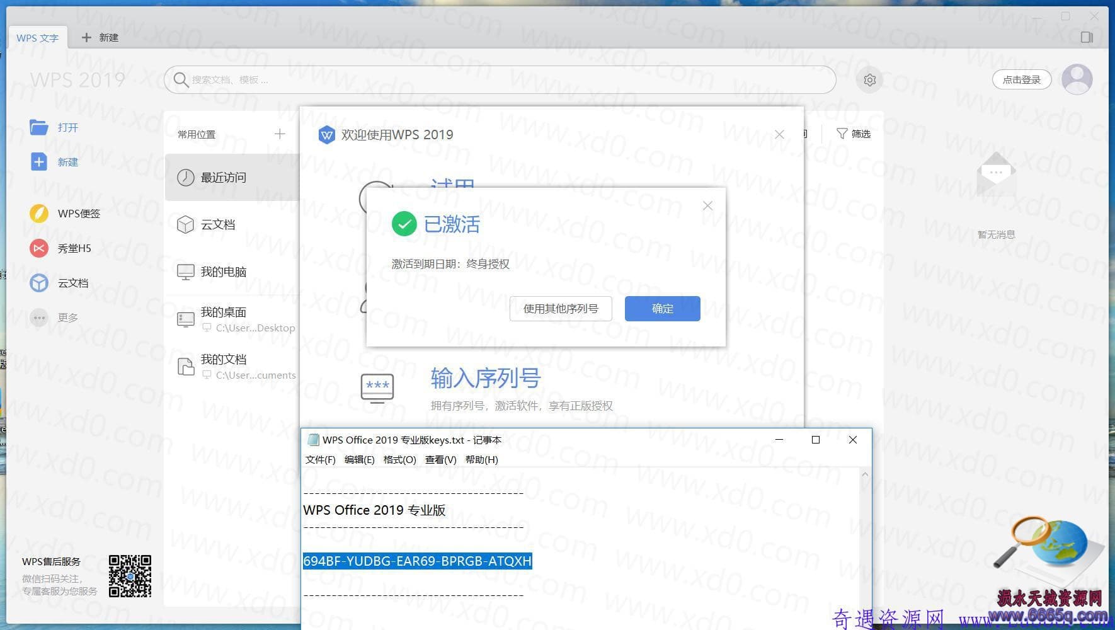Minimize the Notepad window

click(779, 440)
